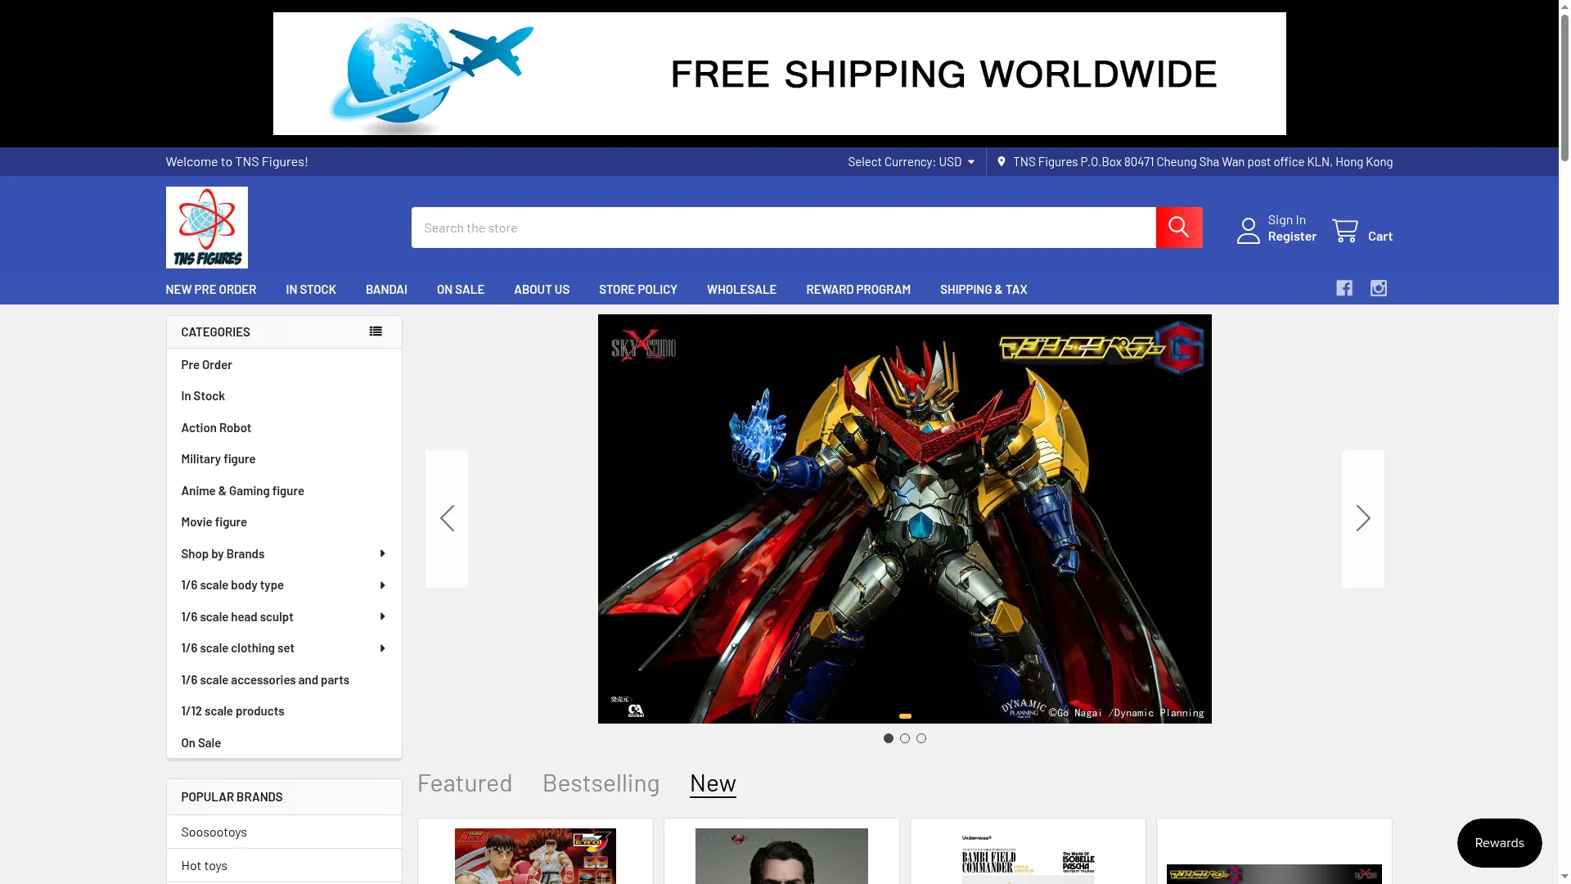1571x884 pixels.
Task: Open Bambi Field Commander product thumbnail
Action: [x=1028, y=856]
